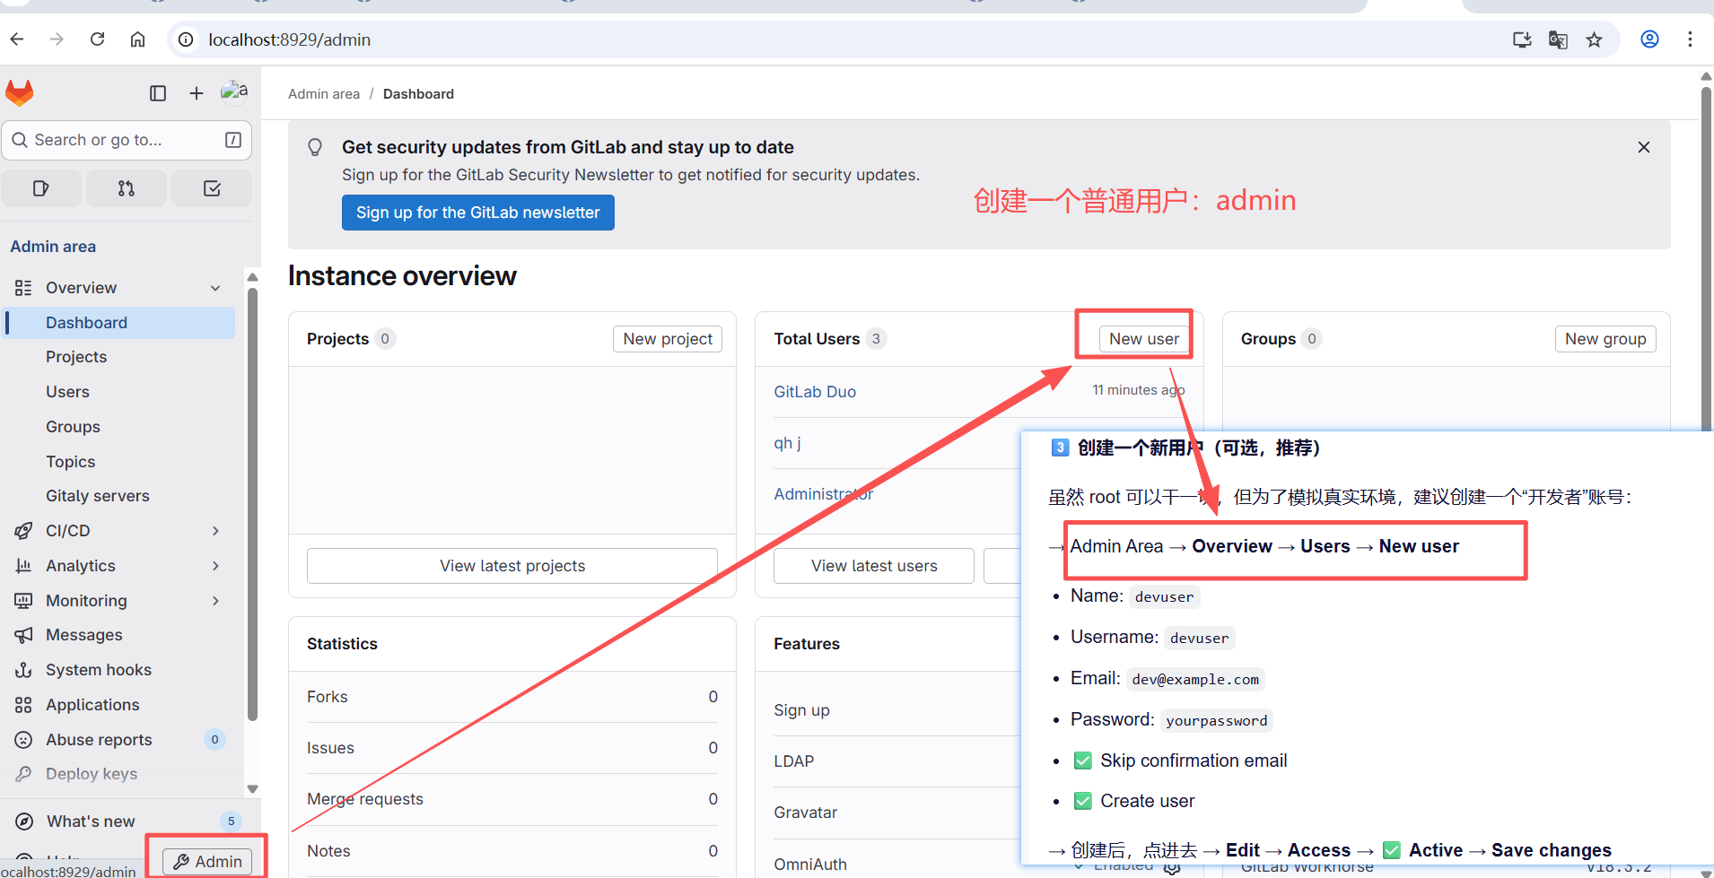Open the create new plus menu
Viewport: 1714px width, 878px height.
(x=197, y=93)
